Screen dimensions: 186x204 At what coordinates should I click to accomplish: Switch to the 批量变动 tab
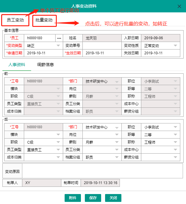click(x=44, y=21)
